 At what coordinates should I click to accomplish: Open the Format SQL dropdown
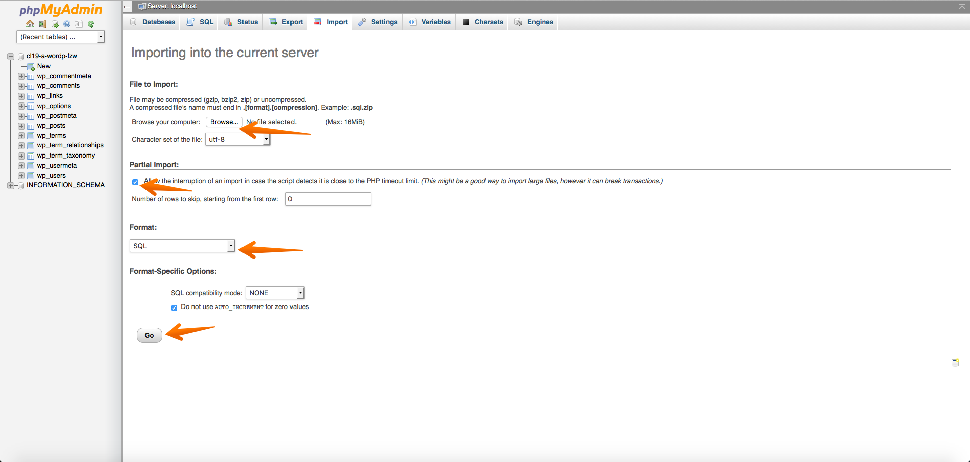[x=182, y=246]
